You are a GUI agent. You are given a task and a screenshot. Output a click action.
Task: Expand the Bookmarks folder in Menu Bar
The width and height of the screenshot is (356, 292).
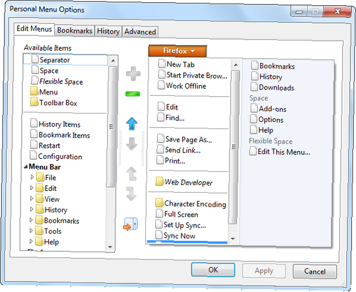pos(31,220)
